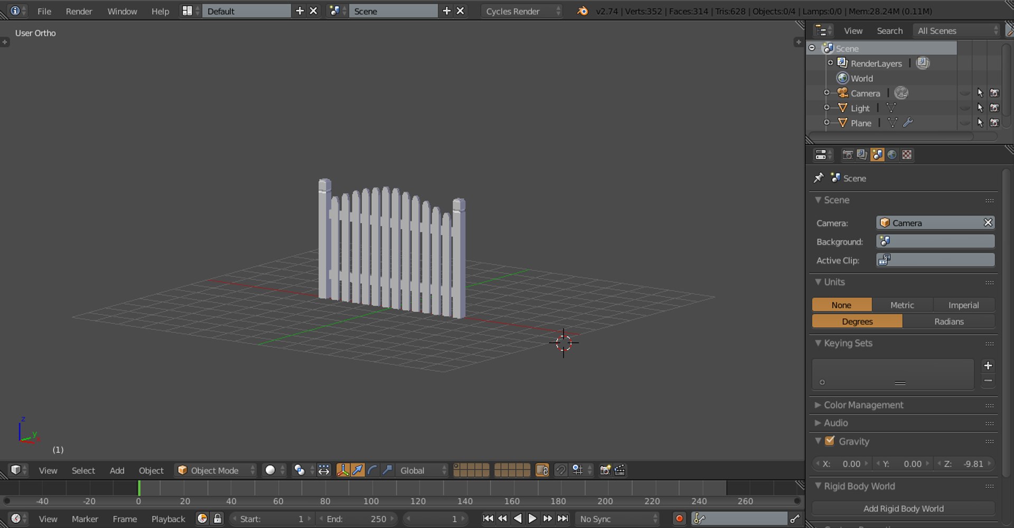Toggle use preview range clock icon
Screen dimensions: 1014x528
pos(202,518)
